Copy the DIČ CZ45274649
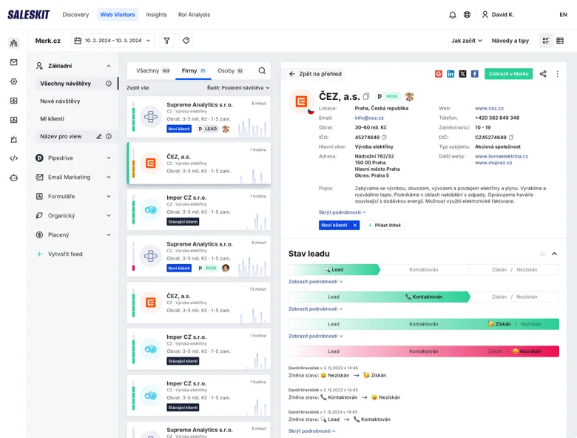This screenshot has height=438, width=577. 511,138
